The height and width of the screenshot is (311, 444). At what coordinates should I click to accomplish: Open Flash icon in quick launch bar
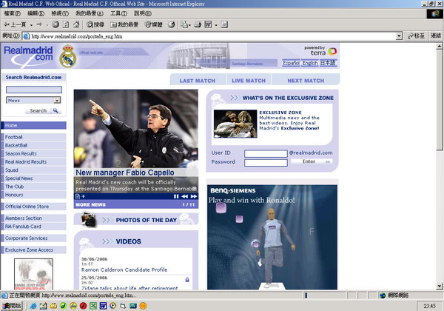83,306
